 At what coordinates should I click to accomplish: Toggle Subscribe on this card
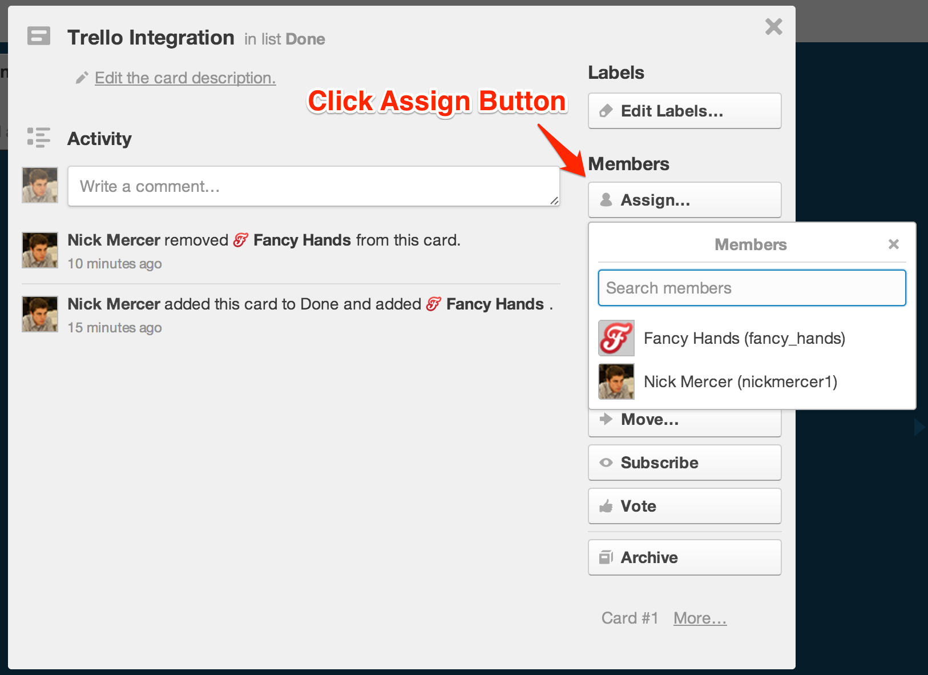pyautogui.click(x=684, y=463)
